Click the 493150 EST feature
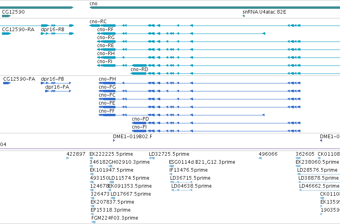Screen dimensions: 340x224 click(x=92, y=182)
